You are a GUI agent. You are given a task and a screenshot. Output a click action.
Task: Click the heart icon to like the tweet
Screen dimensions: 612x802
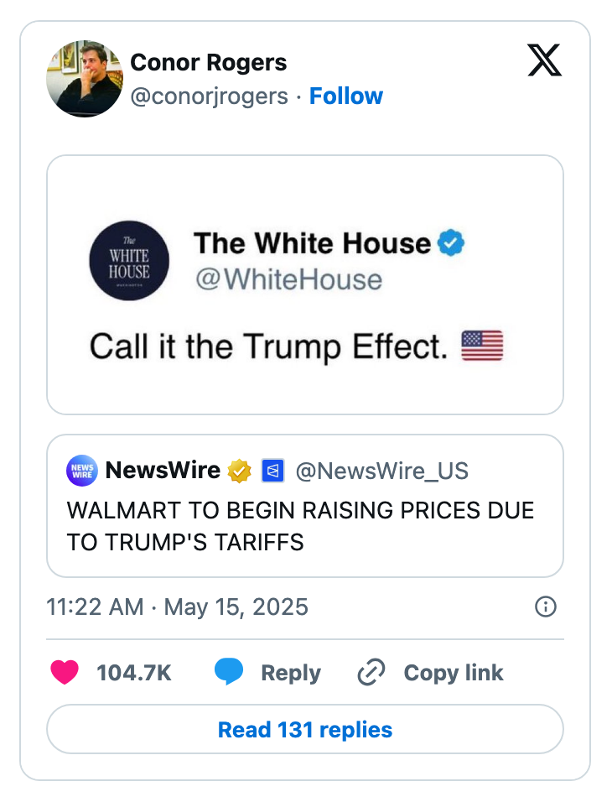[x=65, y=672]
